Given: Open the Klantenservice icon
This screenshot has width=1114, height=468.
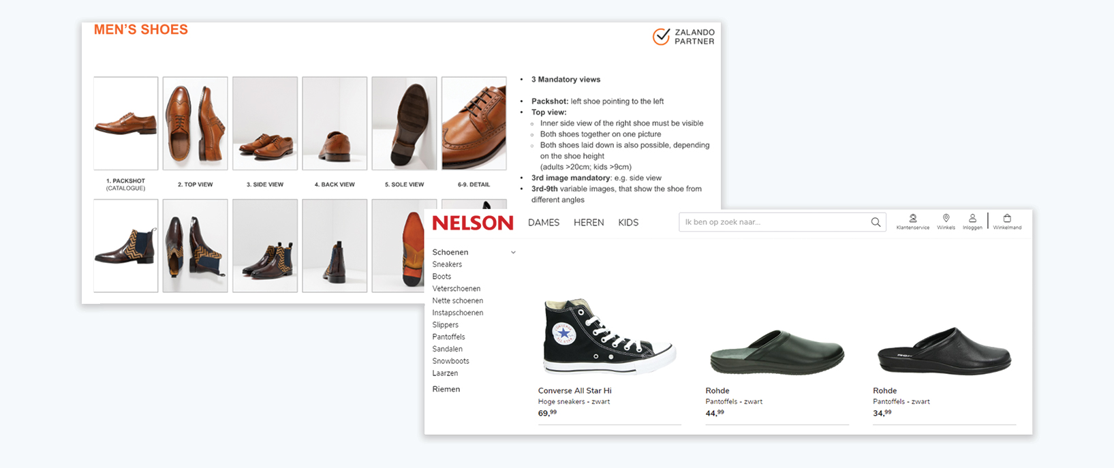Looking at the screenshot, I should click(913, 219).
